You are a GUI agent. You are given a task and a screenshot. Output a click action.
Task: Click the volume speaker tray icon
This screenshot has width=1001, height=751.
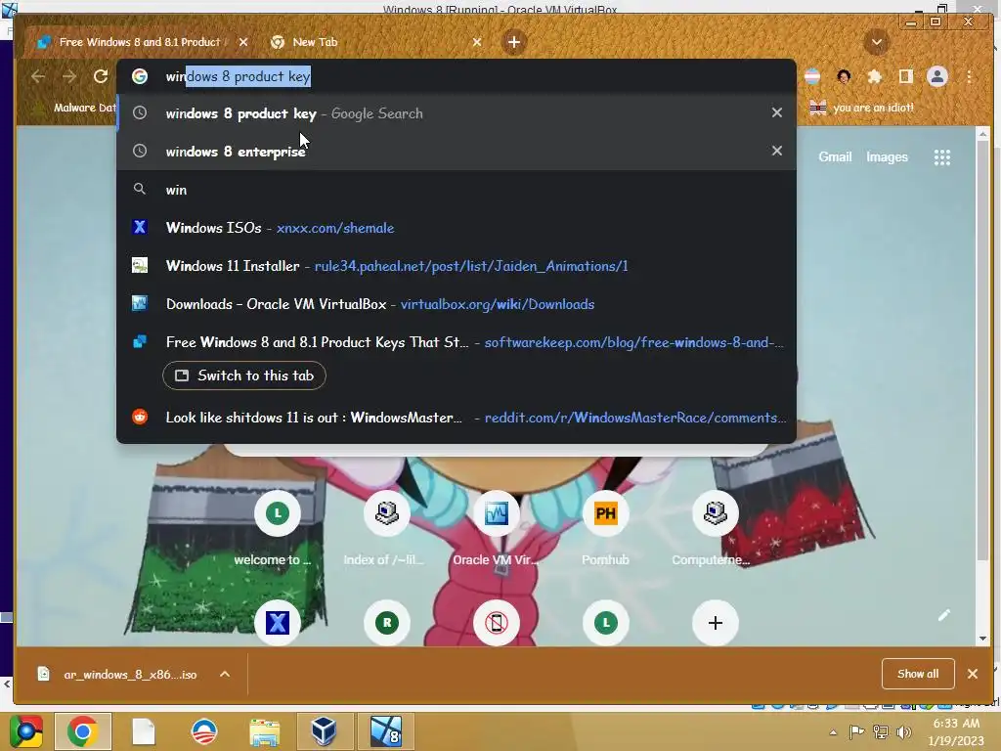[x=904, y=732]
